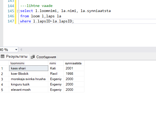Click the elevant mosh cell
Viewport: 156px width, 118px height.
(x=29, y=90)
